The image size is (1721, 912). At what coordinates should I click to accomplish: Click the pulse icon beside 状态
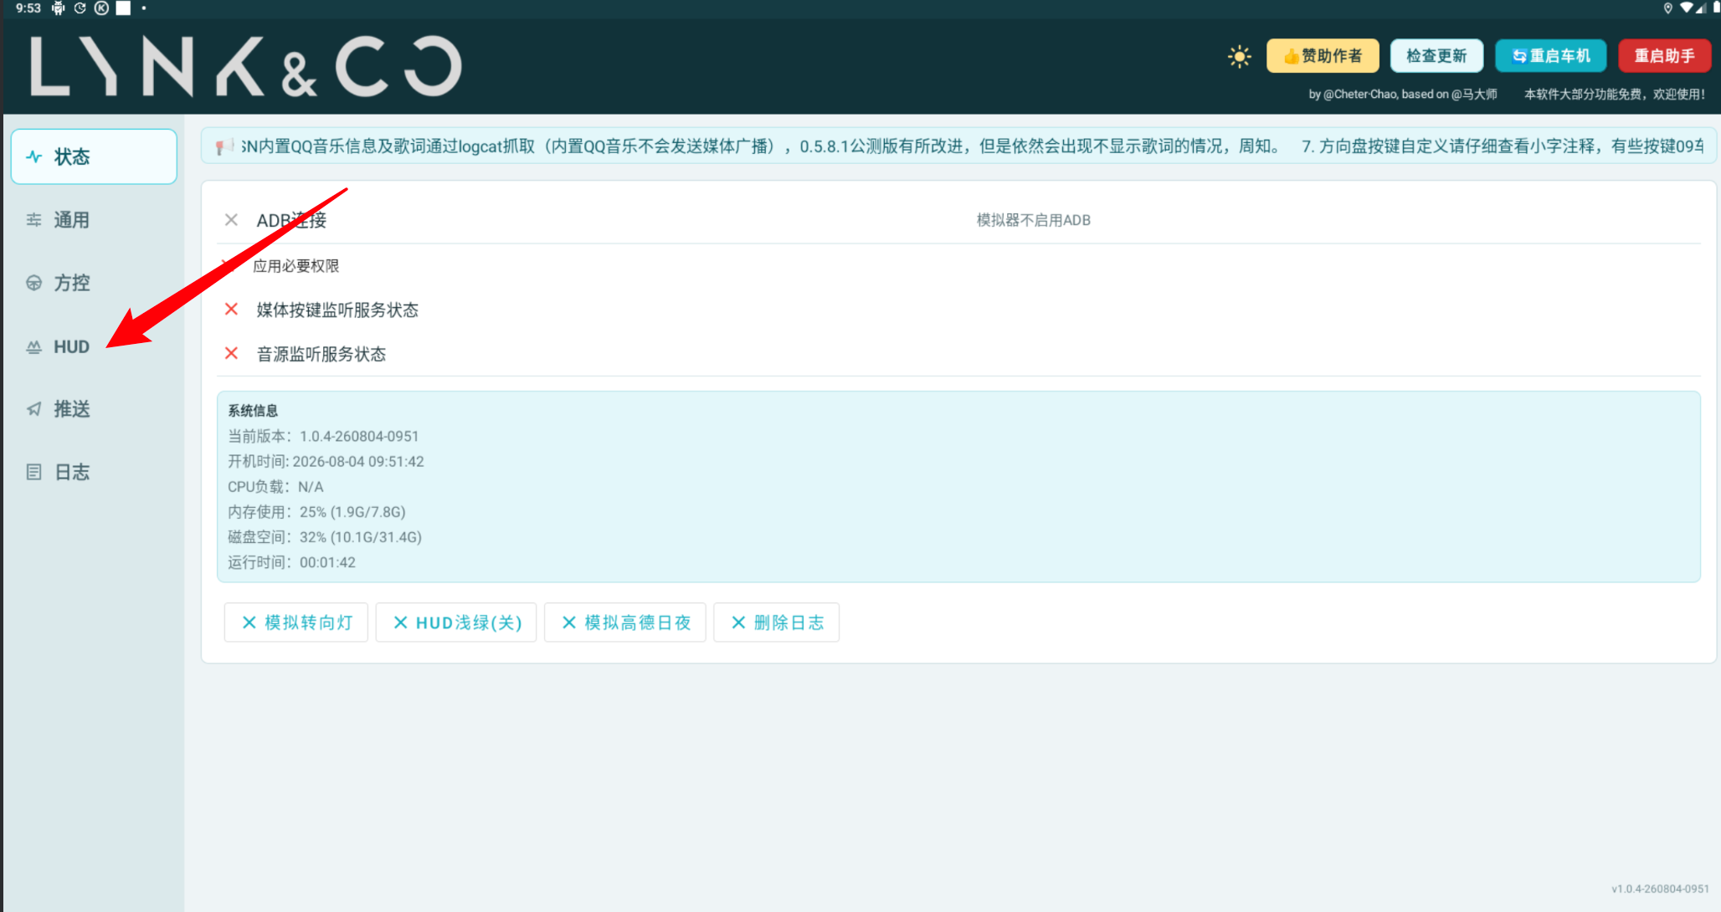point(33,156)
